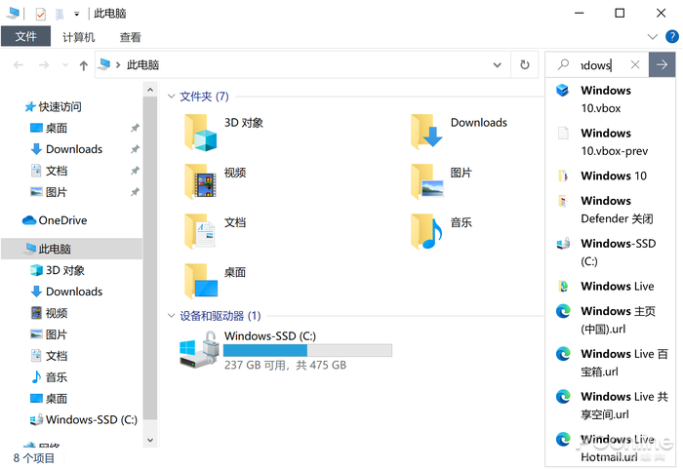
Task: Choose the Windows 10.vbox search result
Action: 610,99
